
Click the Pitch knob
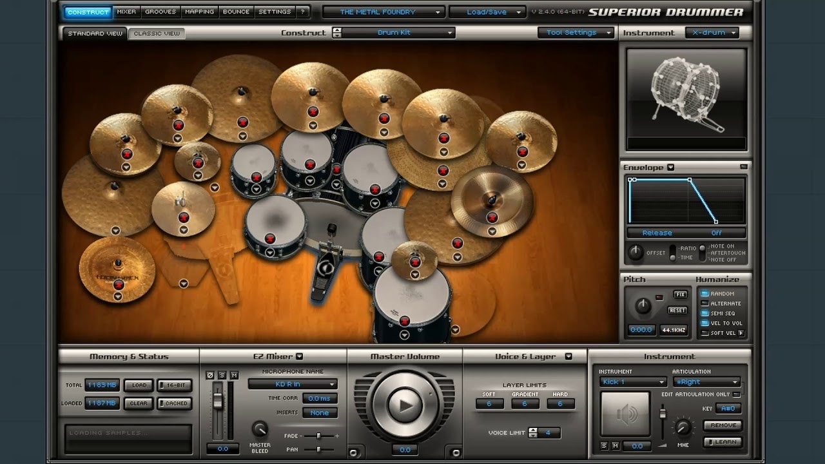[643, 306]
